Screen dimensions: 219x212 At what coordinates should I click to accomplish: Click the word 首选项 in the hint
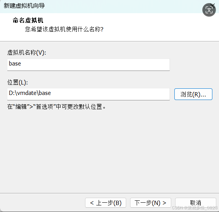45,107
